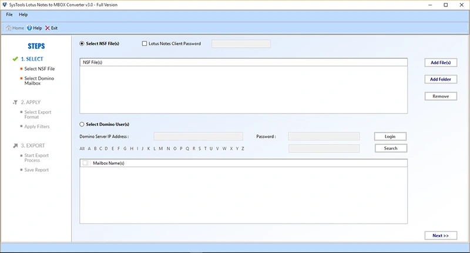Filter mailboxes by letter A
The image size is (470, 253).
click(x=89, y=148)
